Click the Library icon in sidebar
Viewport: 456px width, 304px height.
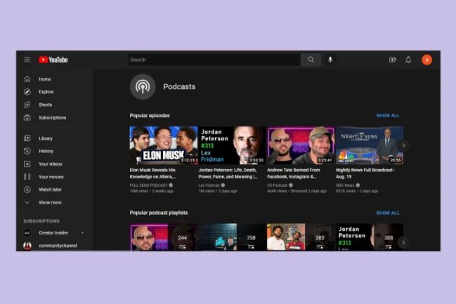(x=27, y=138)
